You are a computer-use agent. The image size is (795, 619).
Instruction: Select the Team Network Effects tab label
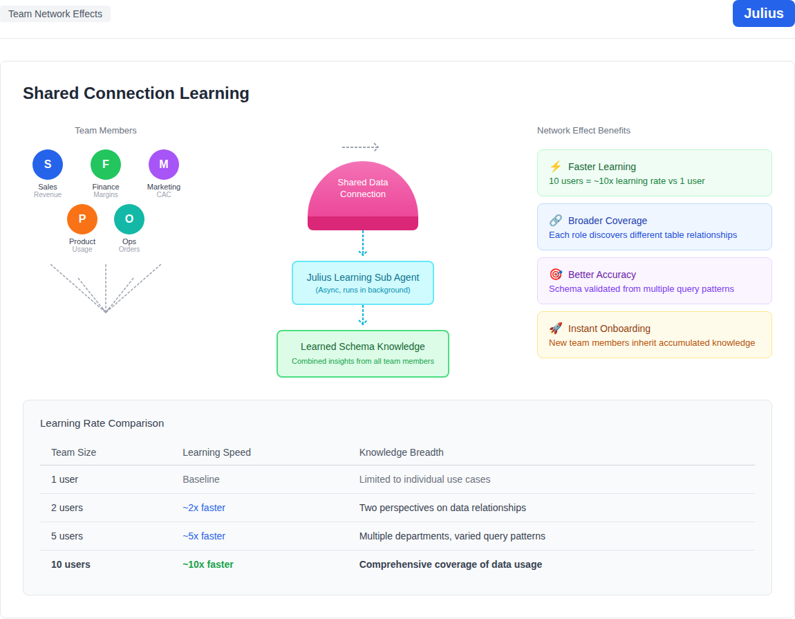(x=55, y=14)
